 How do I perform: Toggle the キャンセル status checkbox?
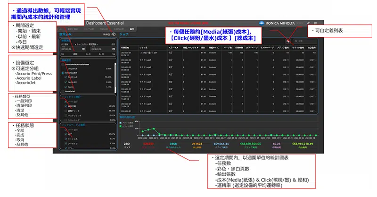pyautogui.click(x=66, y=139)
